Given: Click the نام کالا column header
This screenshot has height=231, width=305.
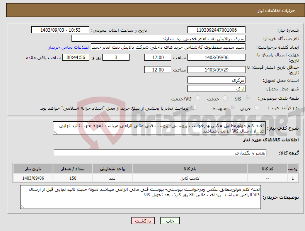Looking at the screenshot, I should (x=190, y=169).
